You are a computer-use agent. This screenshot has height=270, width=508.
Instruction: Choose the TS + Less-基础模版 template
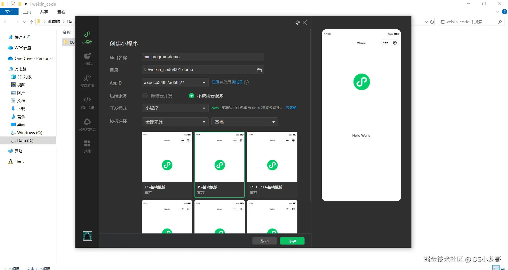(272, 165)
